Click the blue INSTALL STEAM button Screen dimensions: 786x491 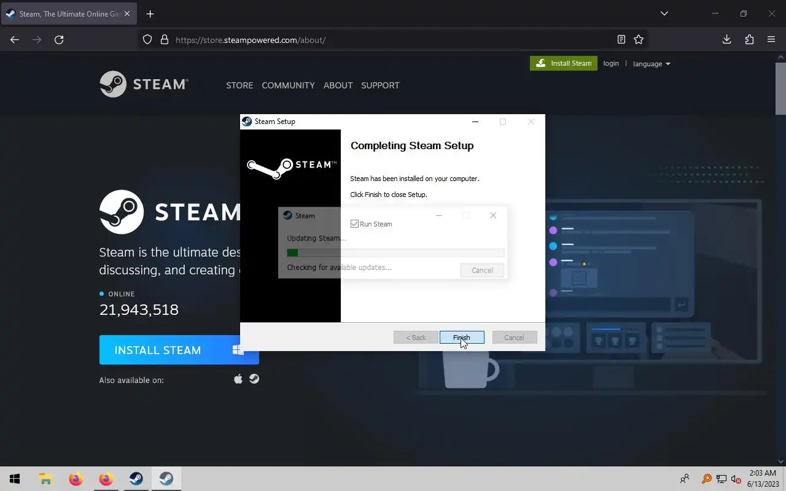(x=179, y=350)
